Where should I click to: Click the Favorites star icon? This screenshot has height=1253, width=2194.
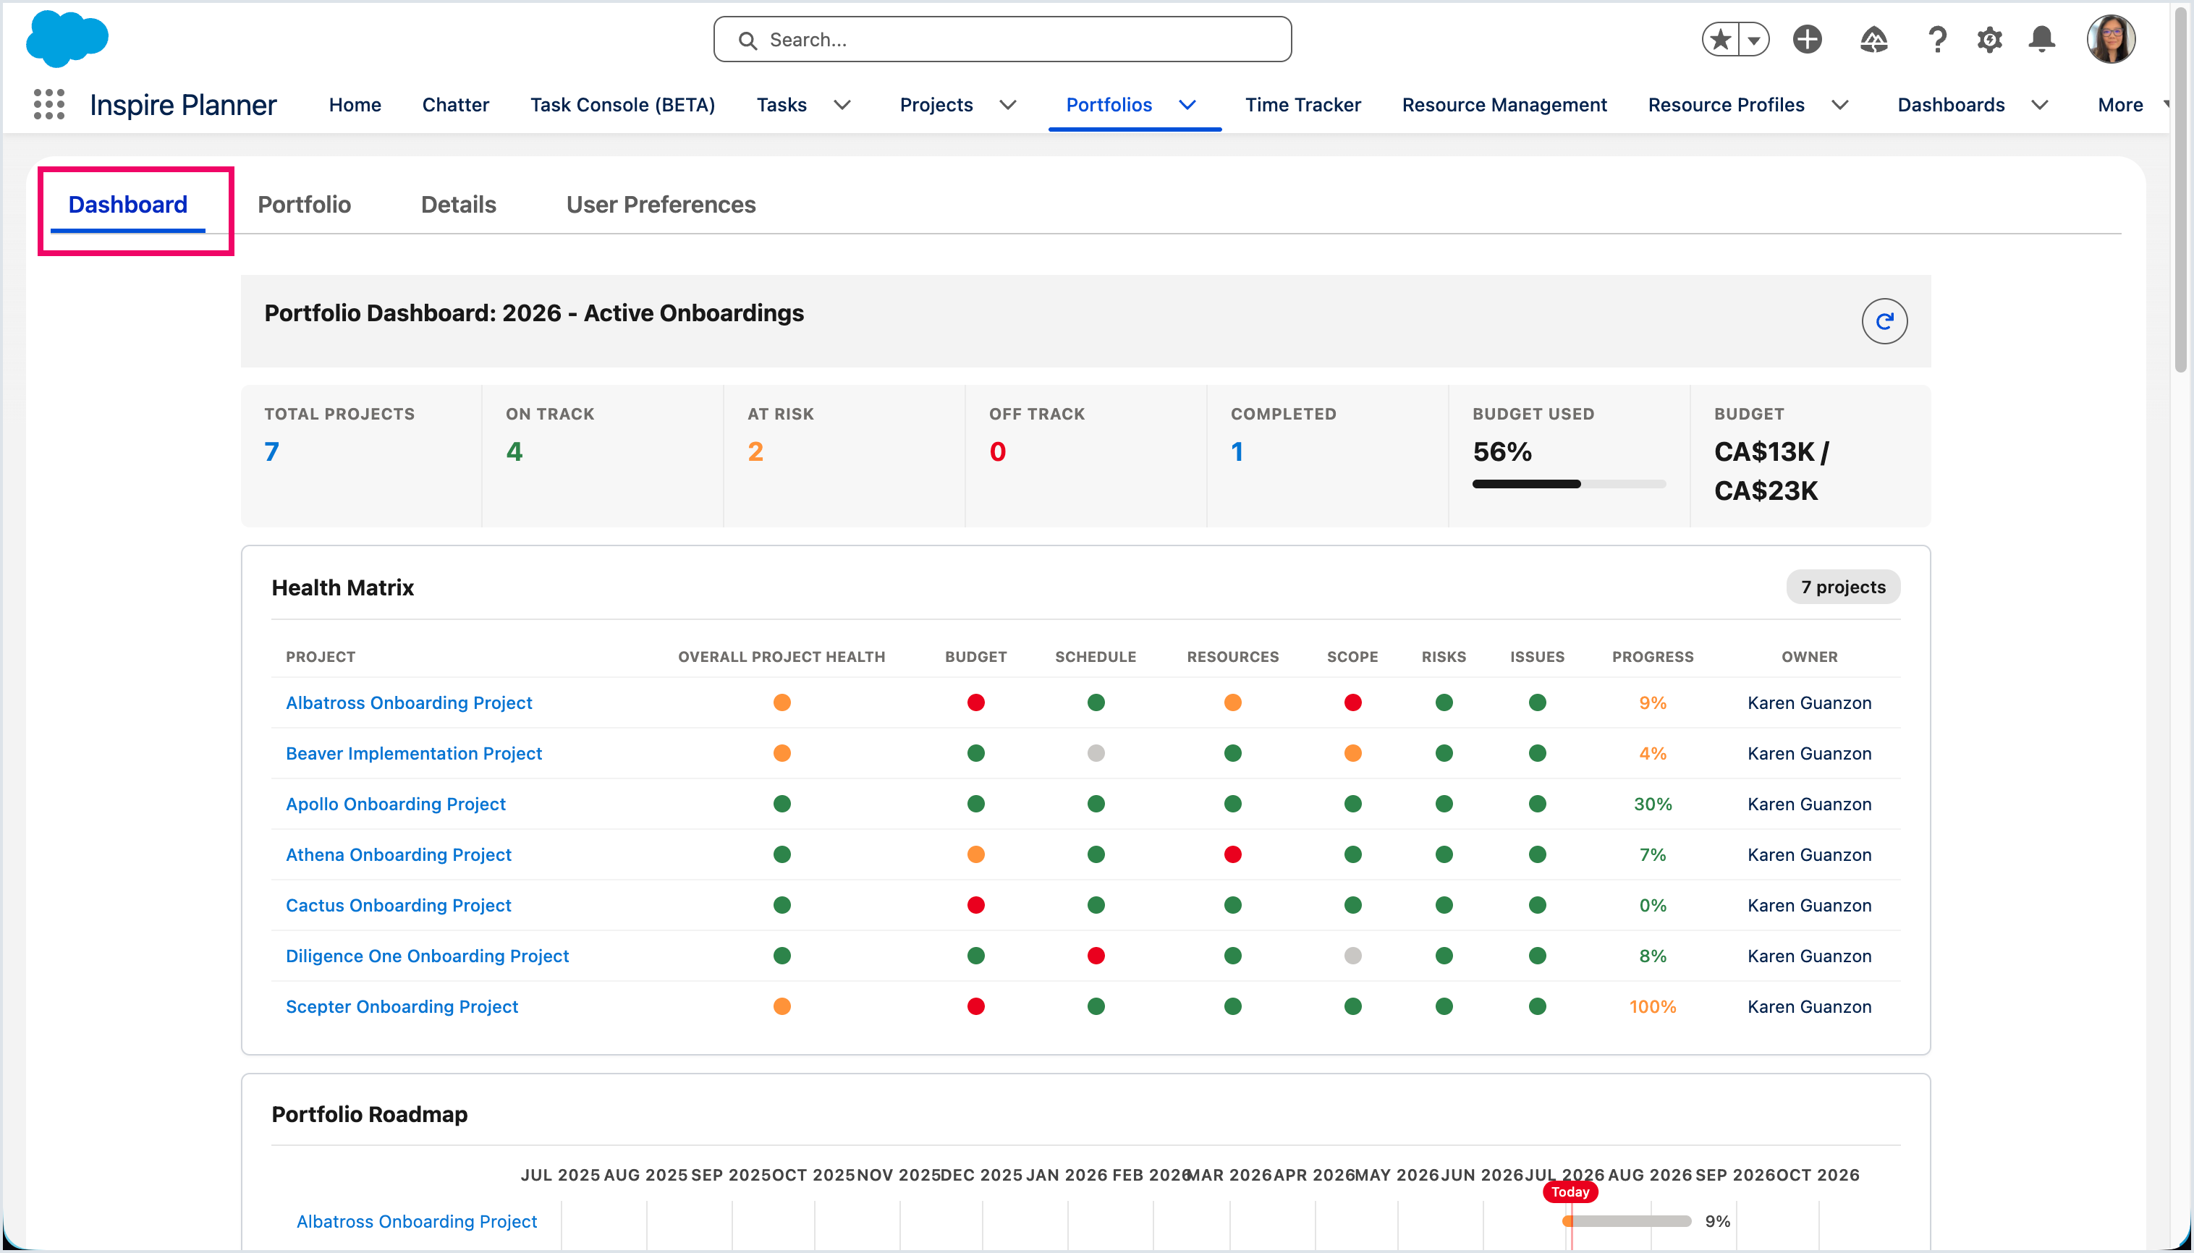(x=1720, y=40)
